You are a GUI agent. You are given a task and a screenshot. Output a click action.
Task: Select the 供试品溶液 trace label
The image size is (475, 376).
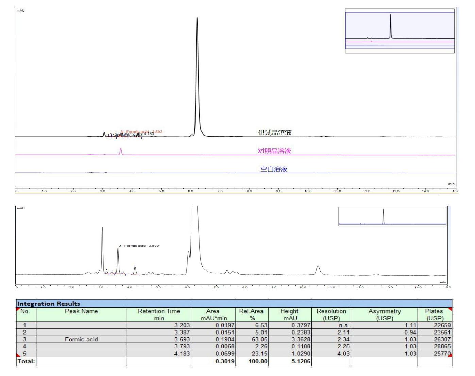click(275, 133)
